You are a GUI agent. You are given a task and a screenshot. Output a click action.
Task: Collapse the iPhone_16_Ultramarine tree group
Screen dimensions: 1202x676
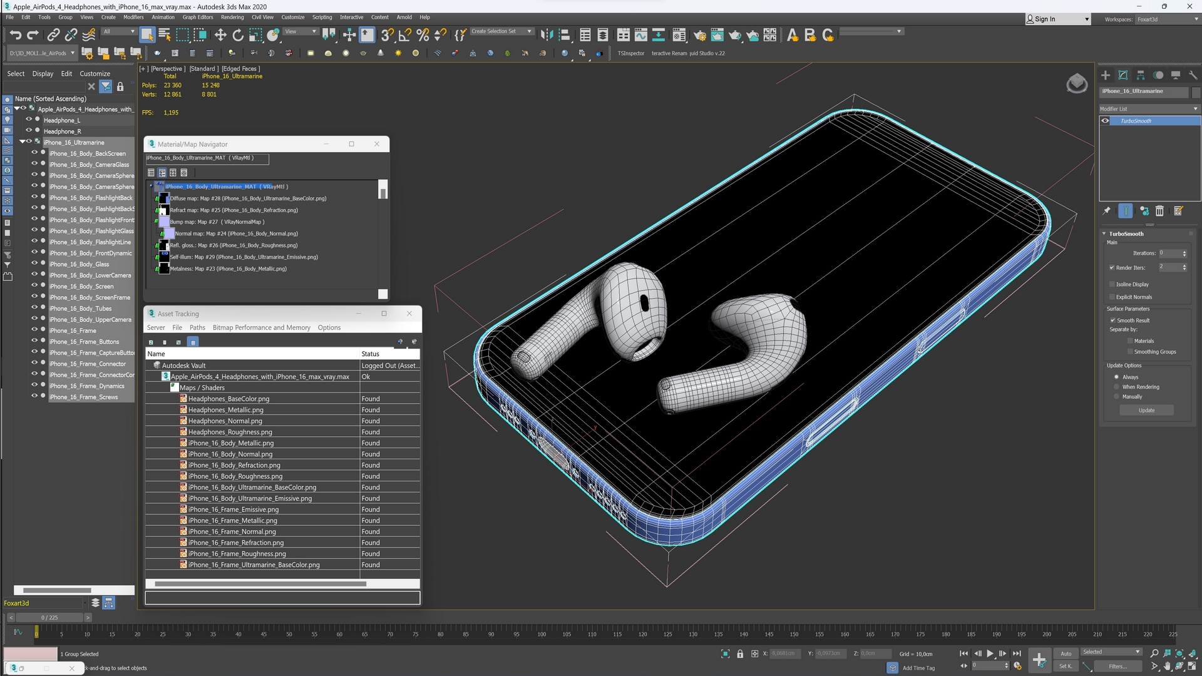[23, 142]
